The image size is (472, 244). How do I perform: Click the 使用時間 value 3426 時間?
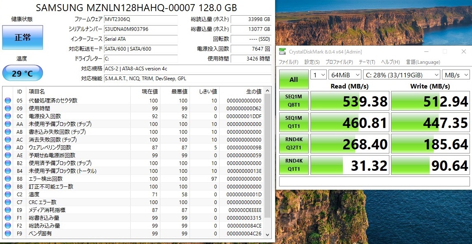click(251, 59)
